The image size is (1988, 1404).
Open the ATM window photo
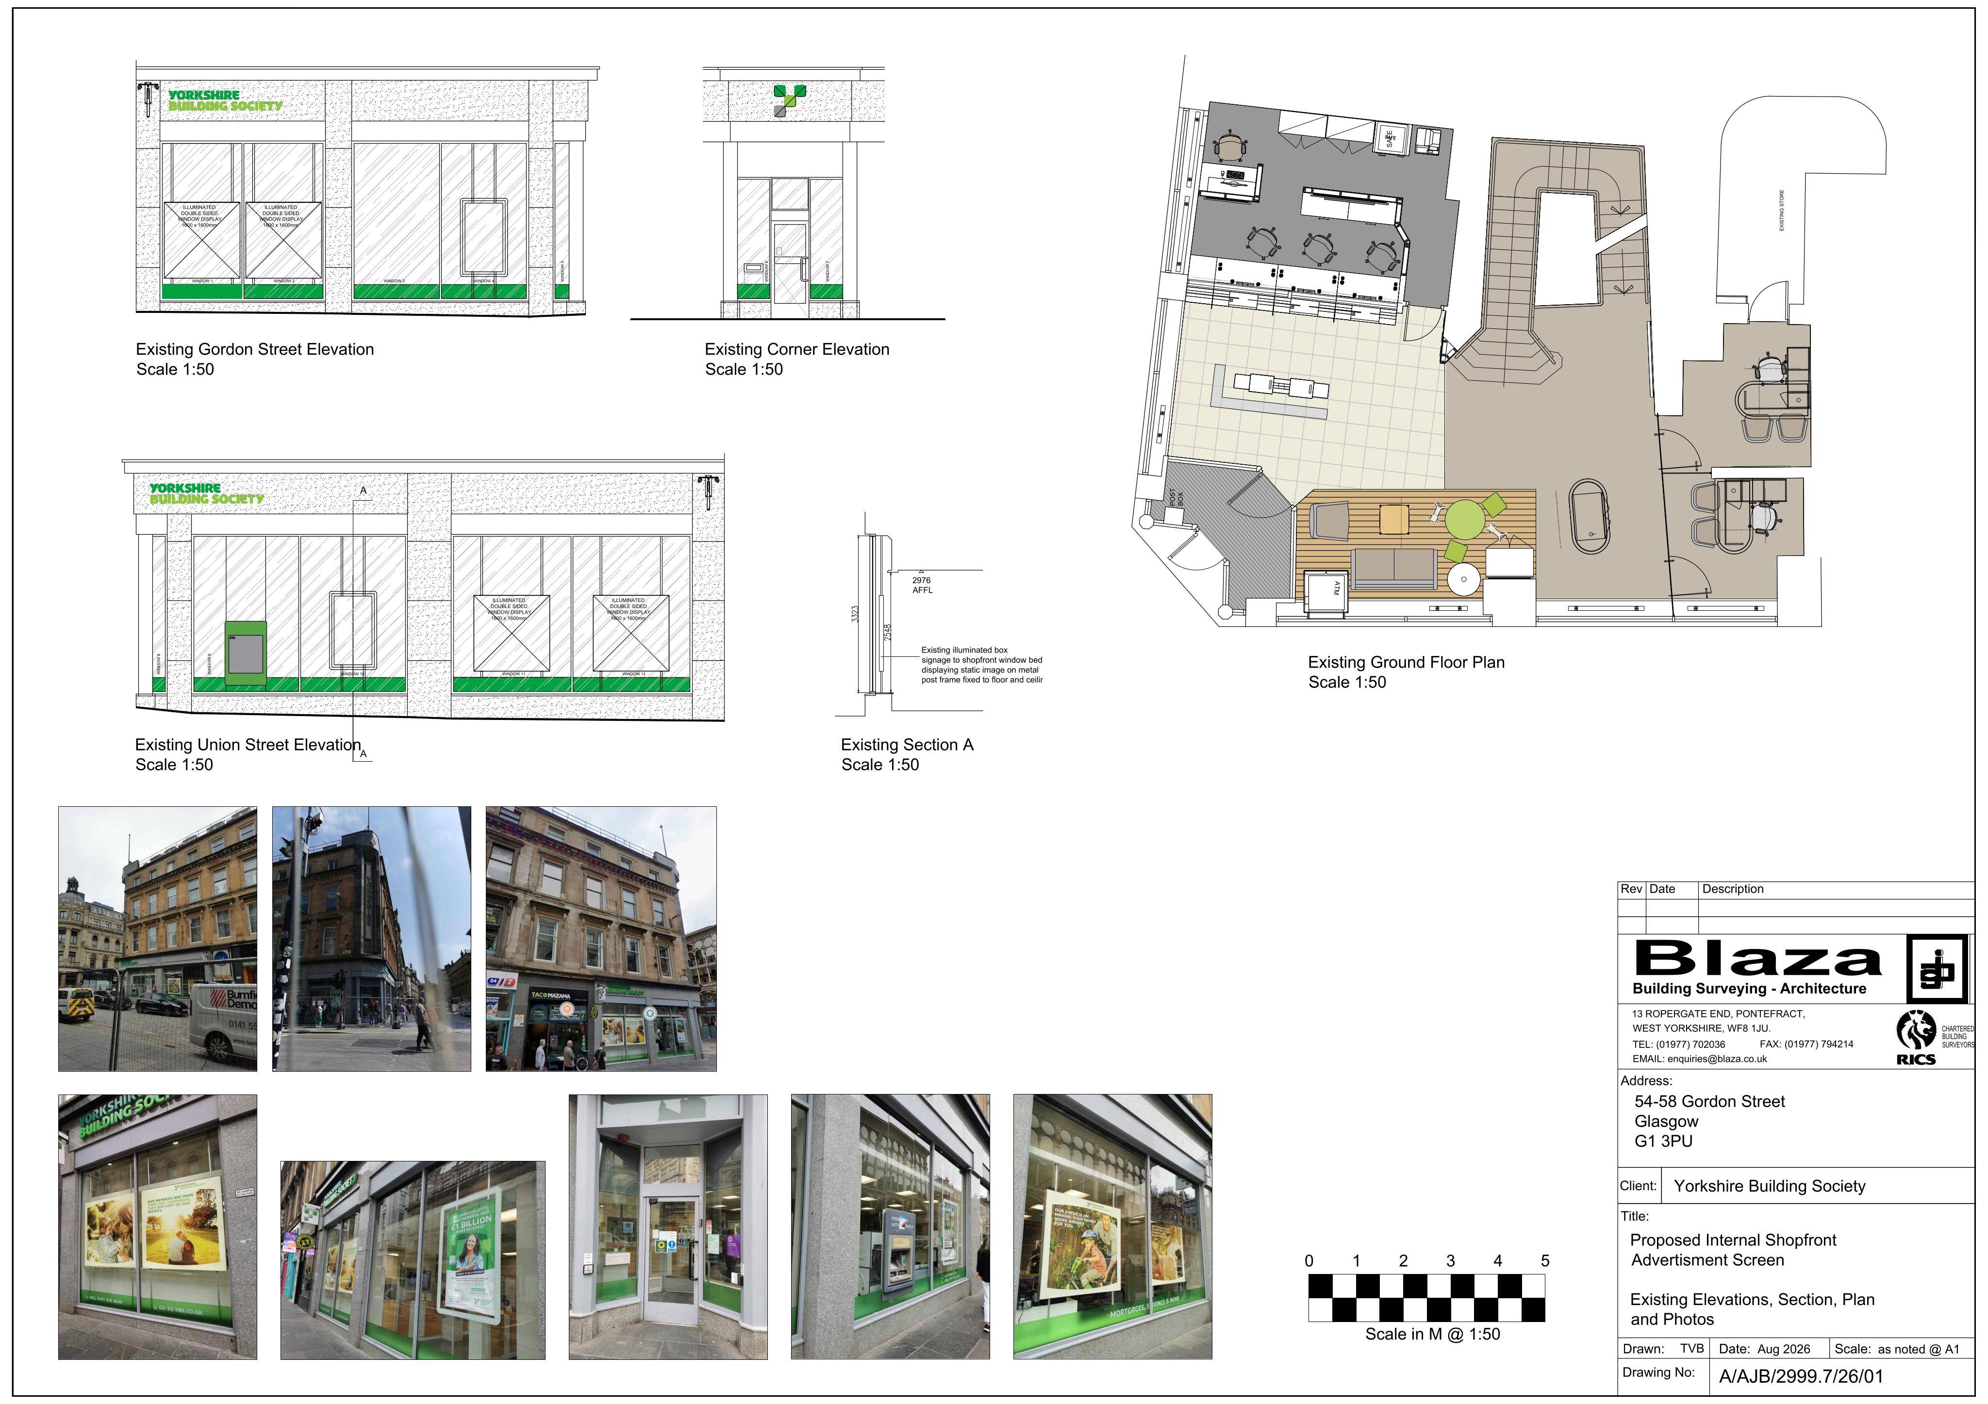coord(890,1226)
